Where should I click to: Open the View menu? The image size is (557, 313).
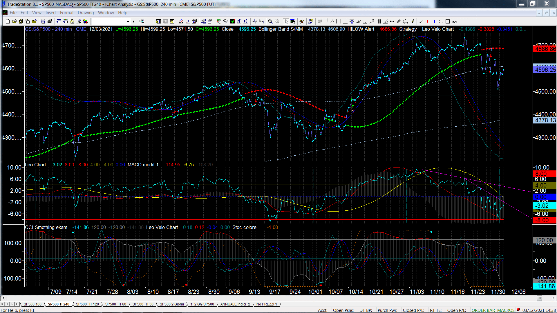click(37, 13)
